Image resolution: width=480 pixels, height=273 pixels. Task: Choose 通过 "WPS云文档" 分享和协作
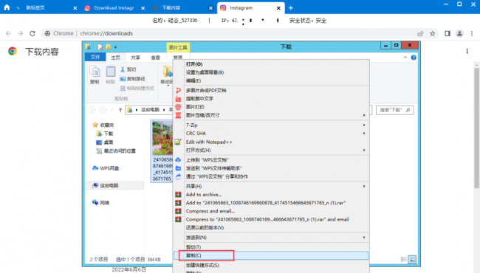coord(271,176)
